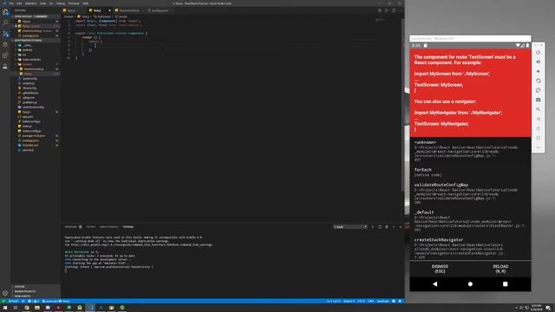
Task: Open the more actions ellipsis in the editor toolbar
Action: click(401, 10)
